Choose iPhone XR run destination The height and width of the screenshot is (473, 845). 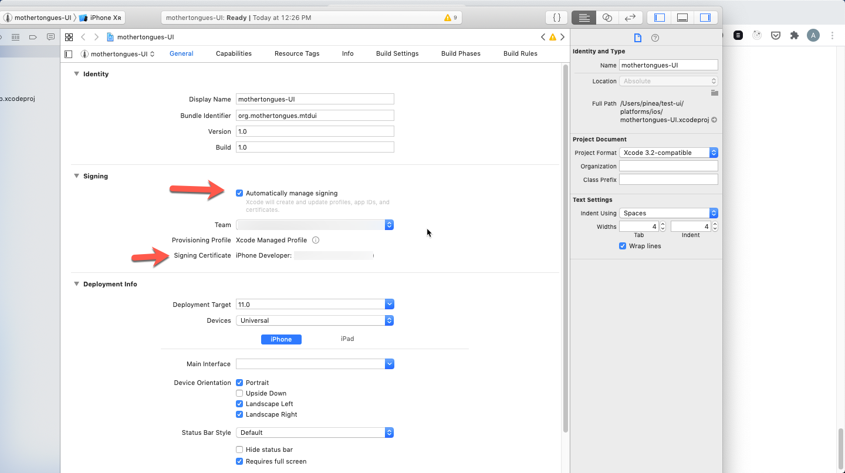[x=100, y=18]
